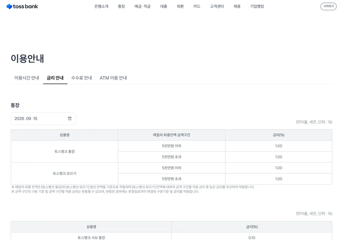Click the 매일의 최종잔액 금액구간 column header
The height and width of the screenshot is (241, 343).
(x=171, y=135)
